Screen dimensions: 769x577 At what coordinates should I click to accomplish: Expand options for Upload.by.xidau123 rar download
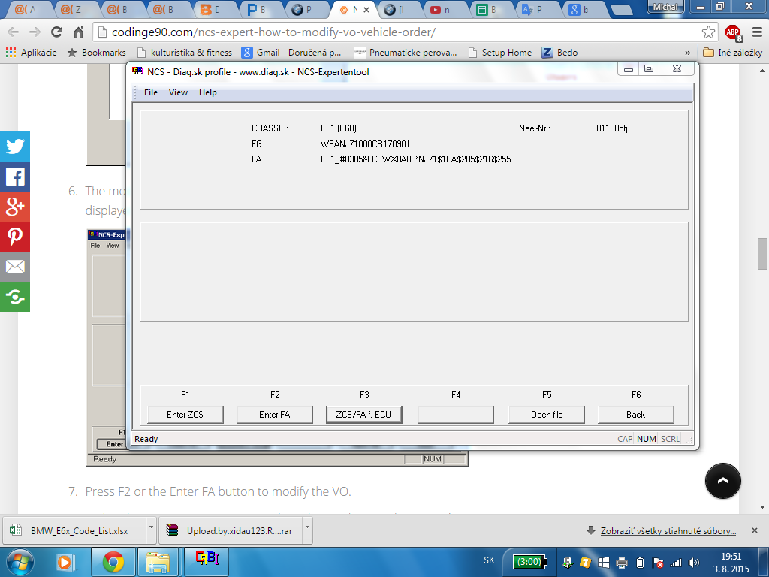(x=307, y=530)
